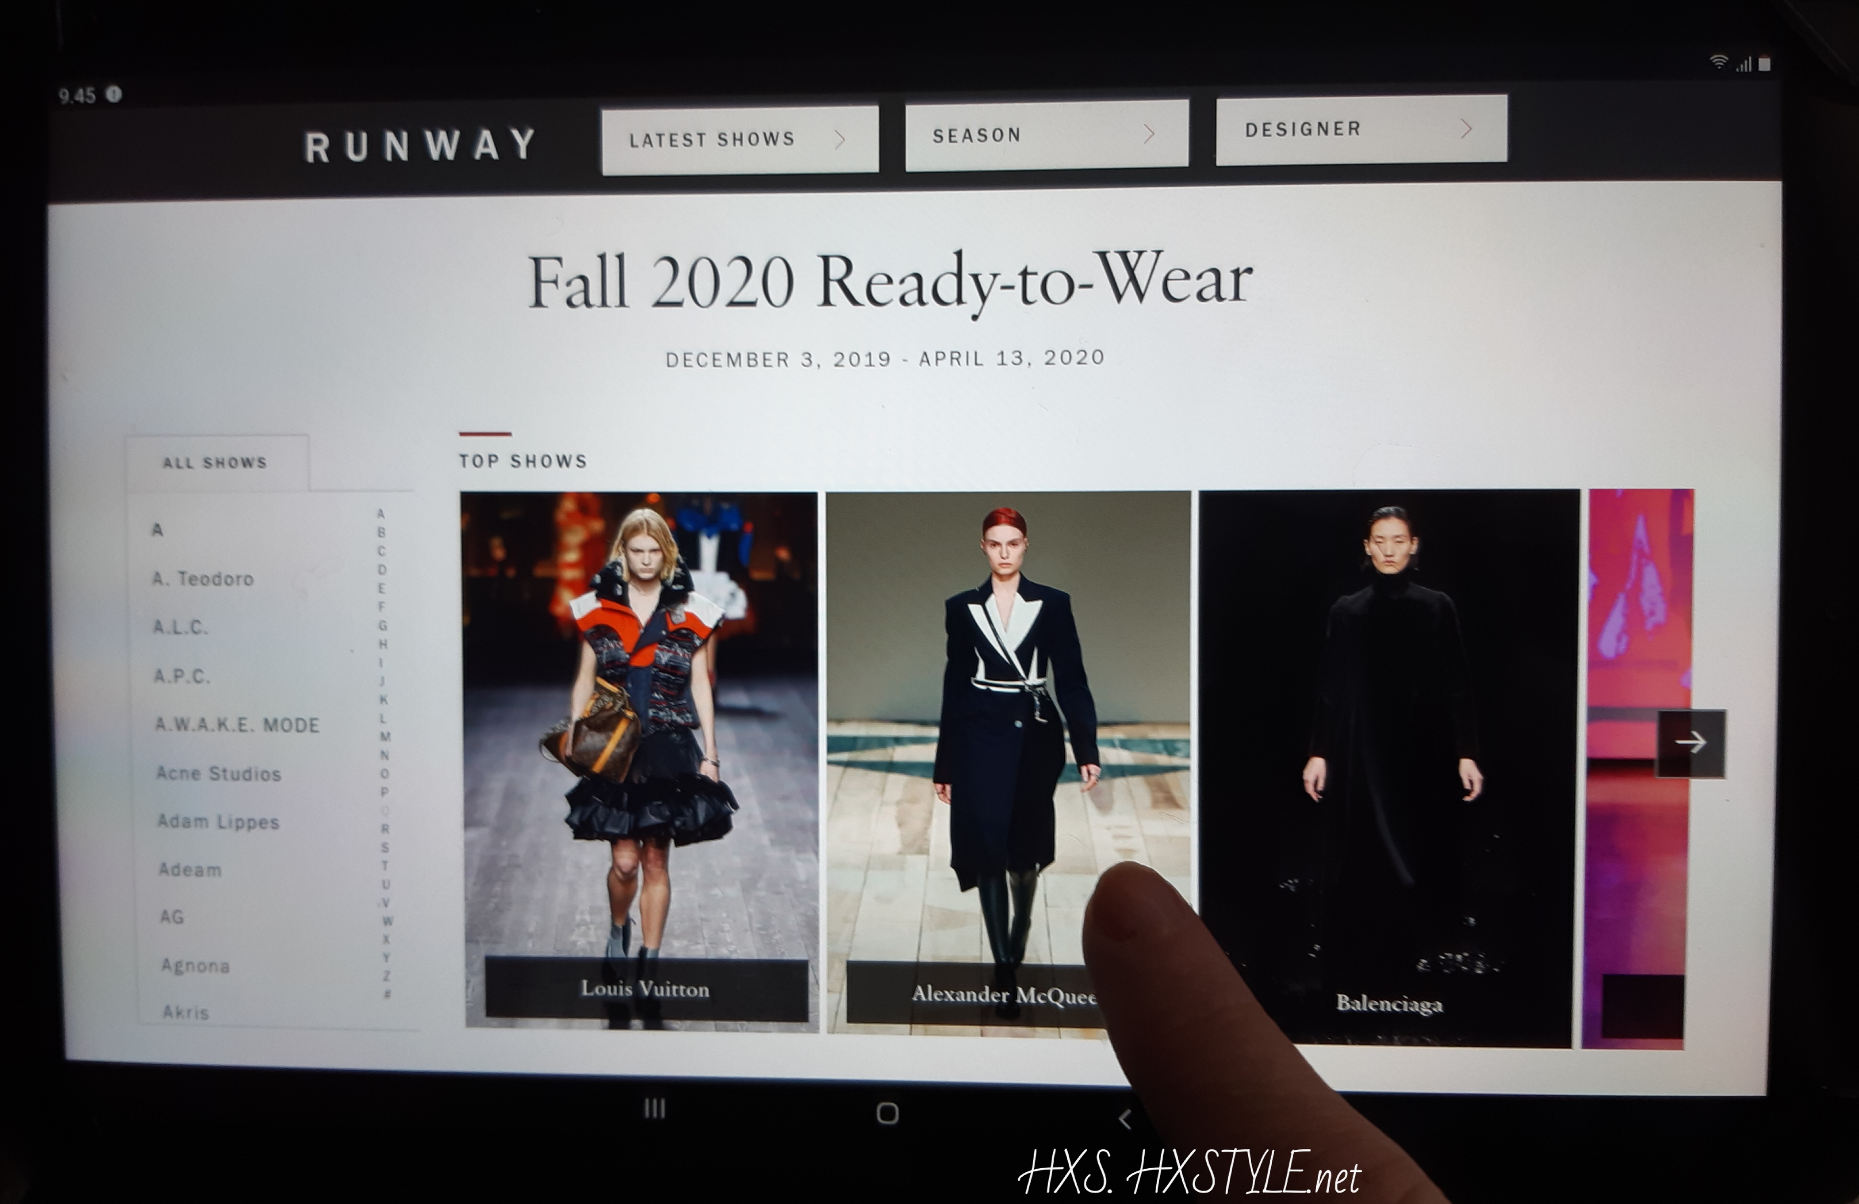
Task: Jump to letter Z in alphabet index
Action: click(388, 977)
